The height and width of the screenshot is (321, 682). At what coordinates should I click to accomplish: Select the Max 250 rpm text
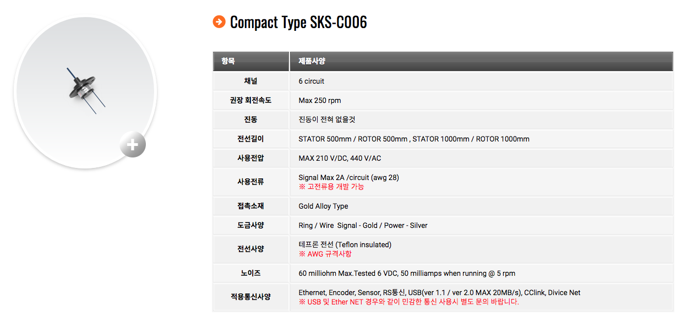click(x=320, y=101)
